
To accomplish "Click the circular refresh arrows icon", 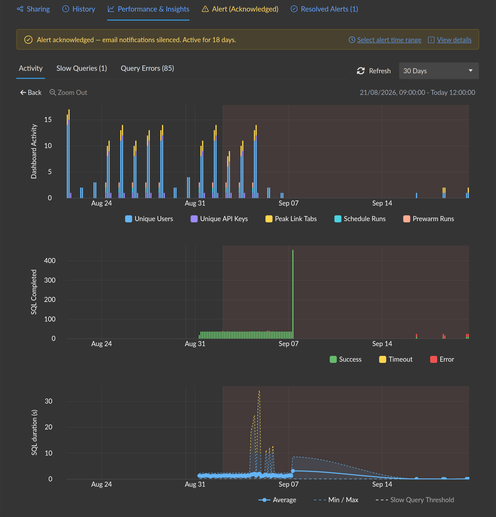I will 361,71.
